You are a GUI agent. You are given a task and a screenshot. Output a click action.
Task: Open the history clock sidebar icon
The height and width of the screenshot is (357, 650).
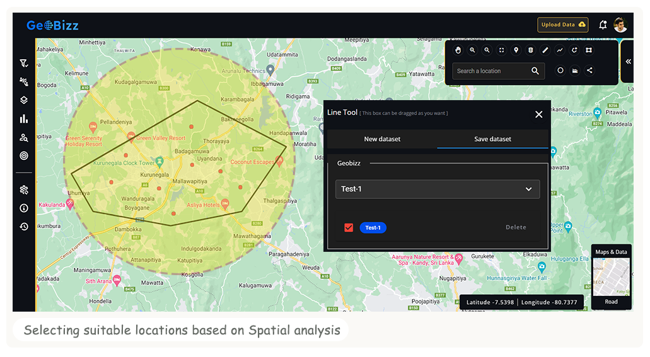click(x=24, y=227)
